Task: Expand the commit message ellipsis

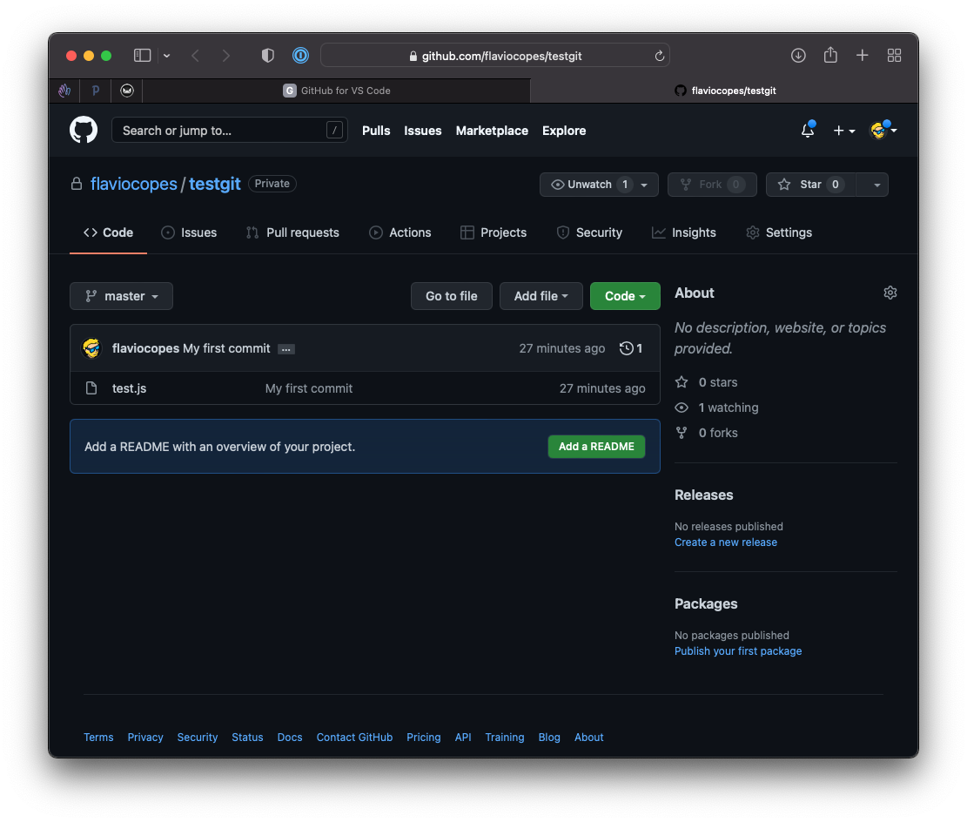Action: click(x=286, y=349)
